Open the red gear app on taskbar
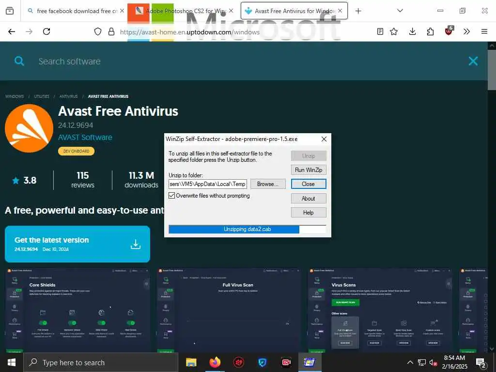The height and width of the screenshot is (372, 496). [x=238, y=362]
